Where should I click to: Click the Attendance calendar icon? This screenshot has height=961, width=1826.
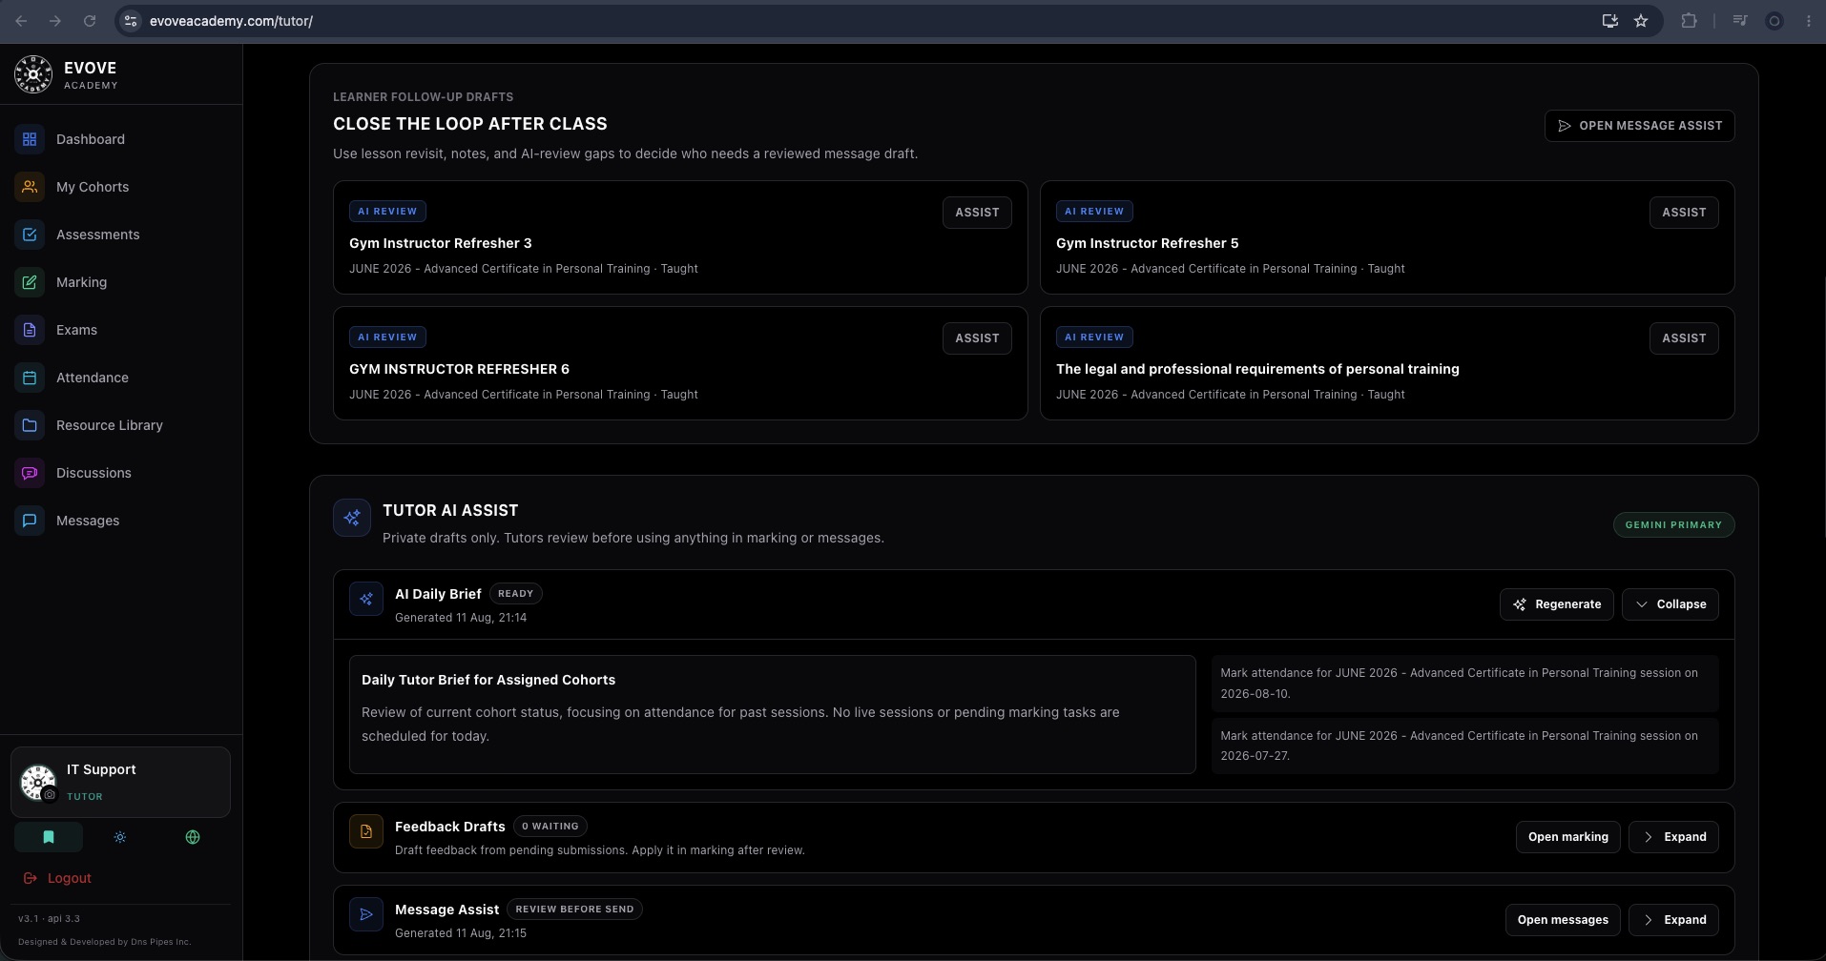[30, 378]
